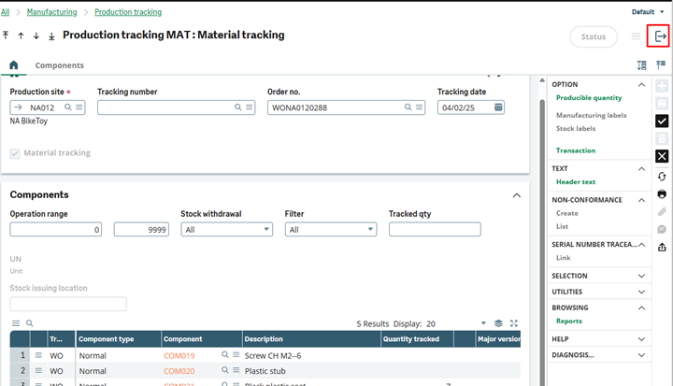Image resolution: width=673 pixels, height=386 pixels.
Task: Open the Producible quantity option
Action: [x=588, y=97]
